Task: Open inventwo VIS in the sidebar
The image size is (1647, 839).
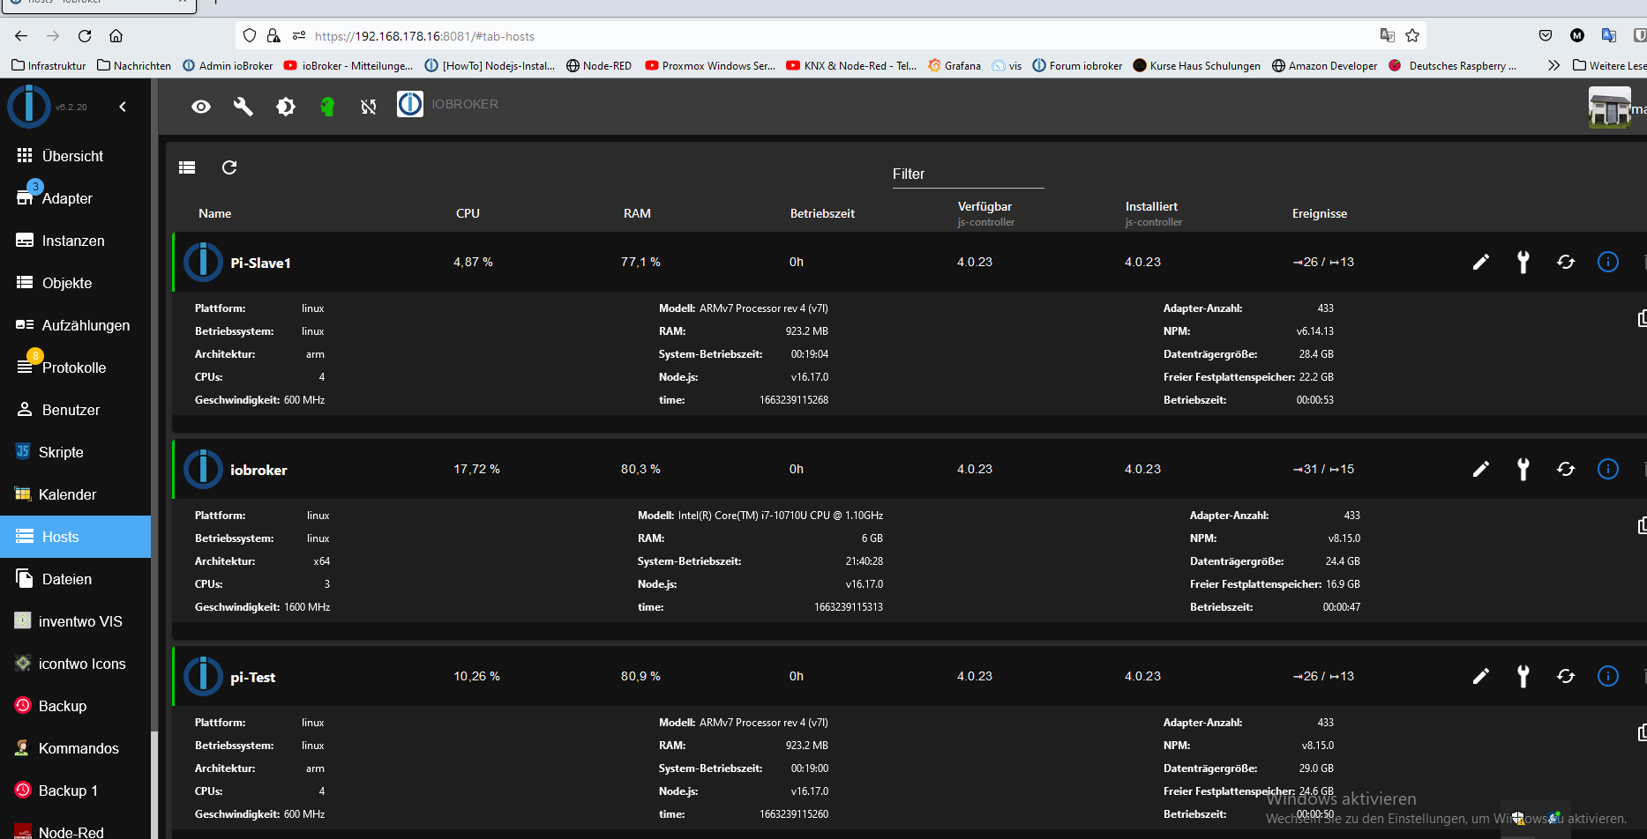Action: pos(75,621)
